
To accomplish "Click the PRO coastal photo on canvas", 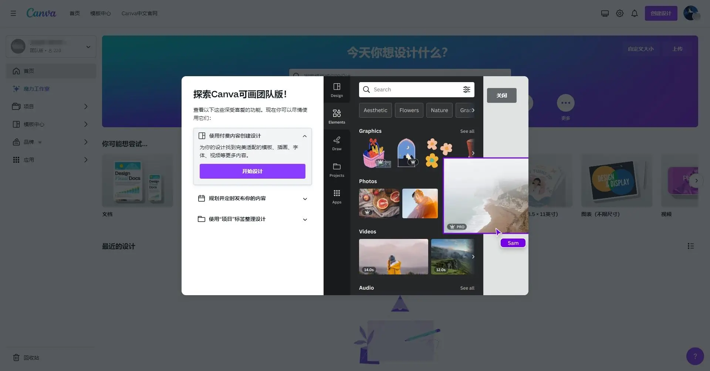I will point(486,196).
